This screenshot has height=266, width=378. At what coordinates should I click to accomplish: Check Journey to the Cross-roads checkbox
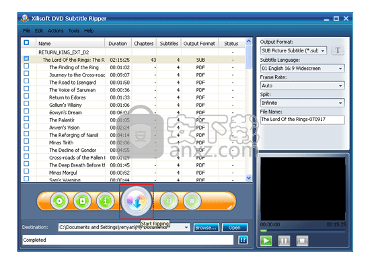tap(26, 73)
